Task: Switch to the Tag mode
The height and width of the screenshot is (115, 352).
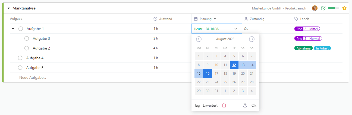Action: click(x=197, y=106)
